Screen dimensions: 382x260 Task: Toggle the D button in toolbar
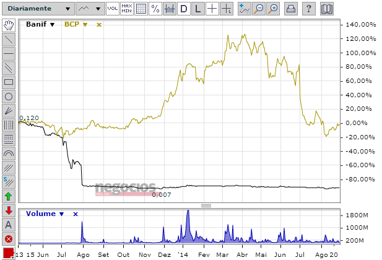tap(184, 9)
